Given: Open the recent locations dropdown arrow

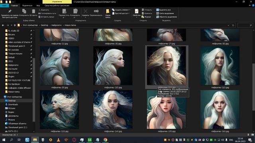Looking at the screenshot, I should point(12,25).
